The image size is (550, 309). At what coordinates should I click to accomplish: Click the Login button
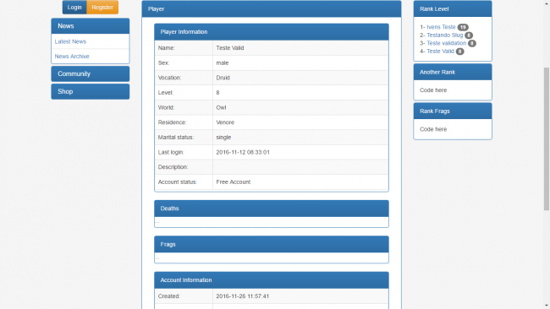coord(74,8)
